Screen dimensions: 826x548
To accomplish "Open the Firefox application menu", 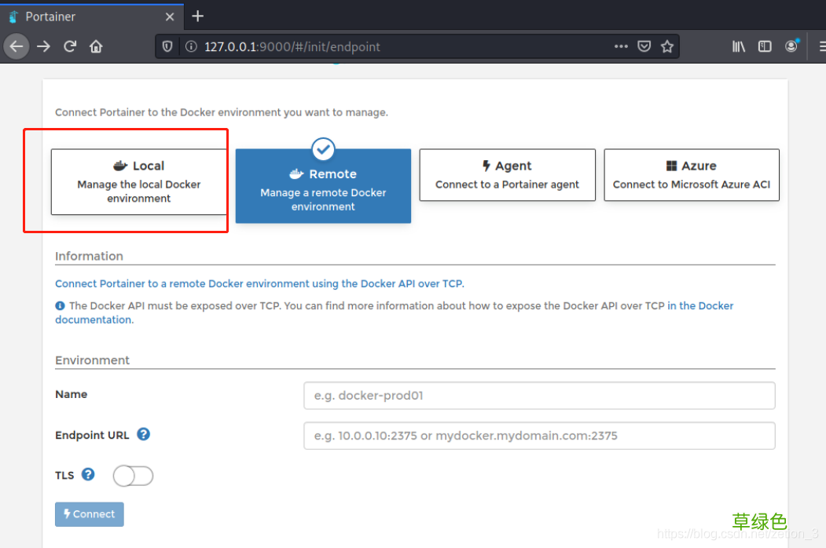I will [820, 46].
